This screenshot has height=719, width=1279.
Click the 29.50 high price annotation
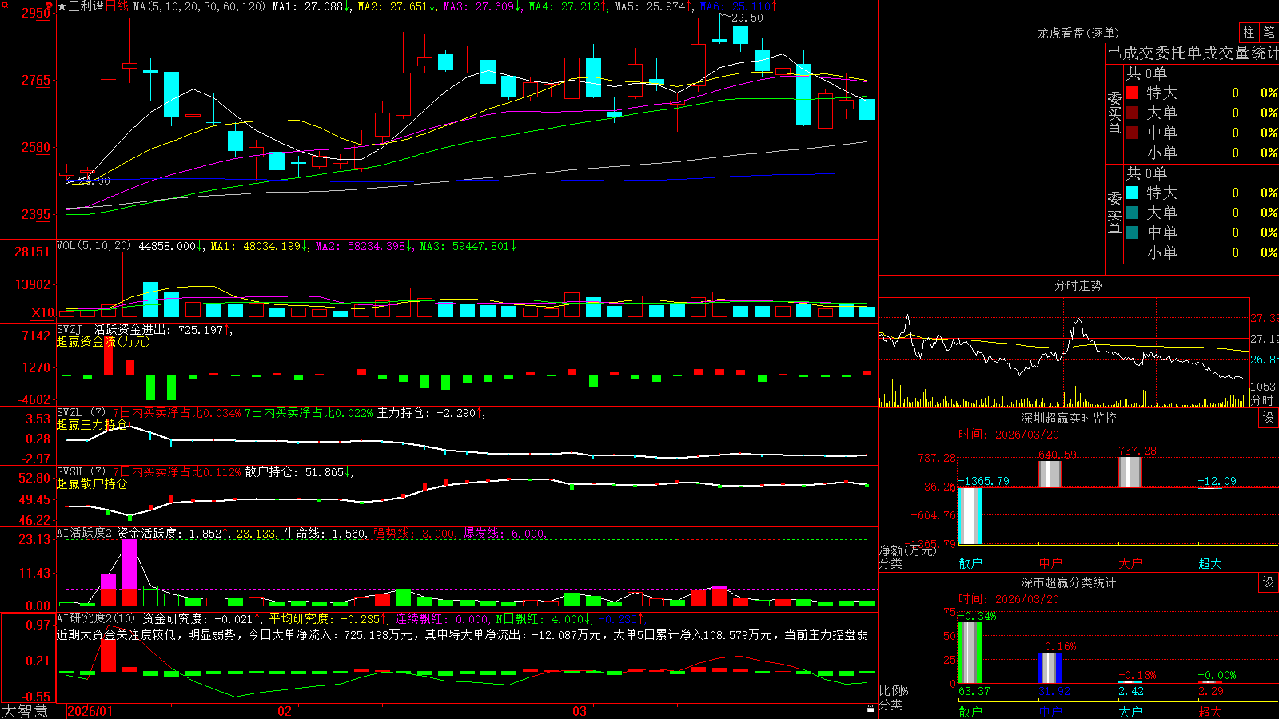pyautogui.click(x=747, y=18)
